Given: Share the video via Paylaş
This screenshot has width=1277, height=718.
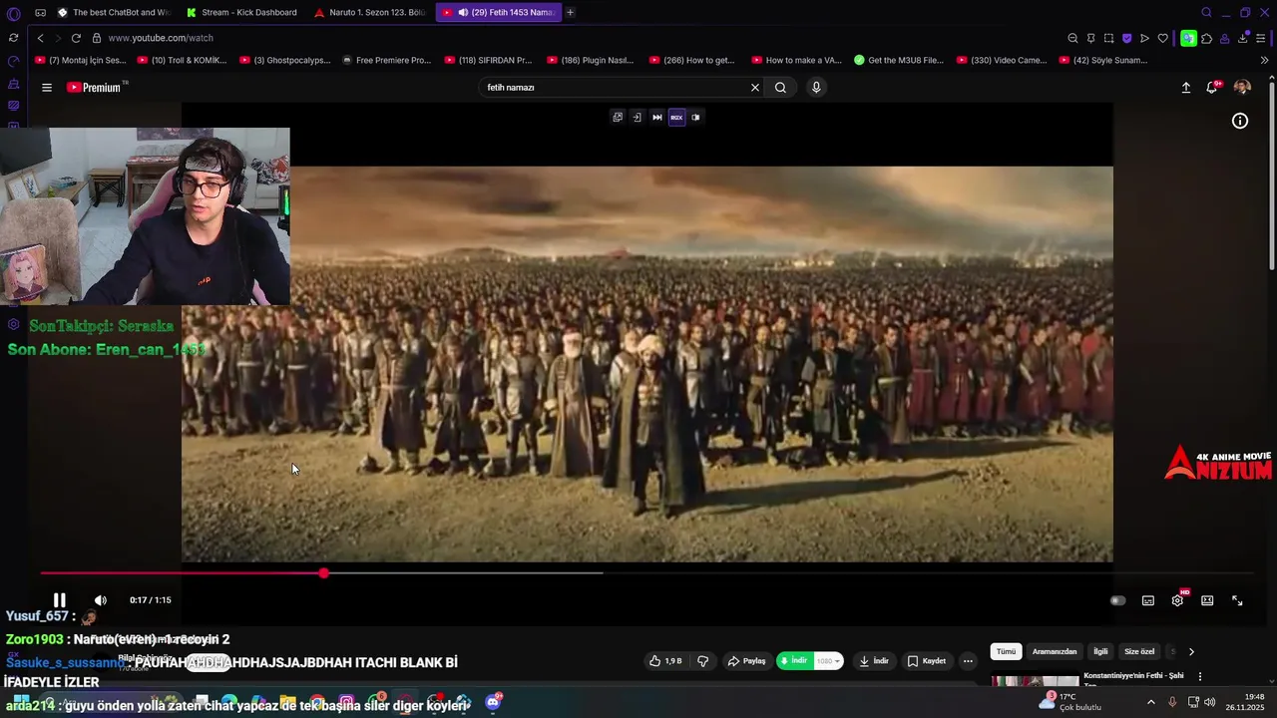Looking at the screenshot, I should coord(747,661).
